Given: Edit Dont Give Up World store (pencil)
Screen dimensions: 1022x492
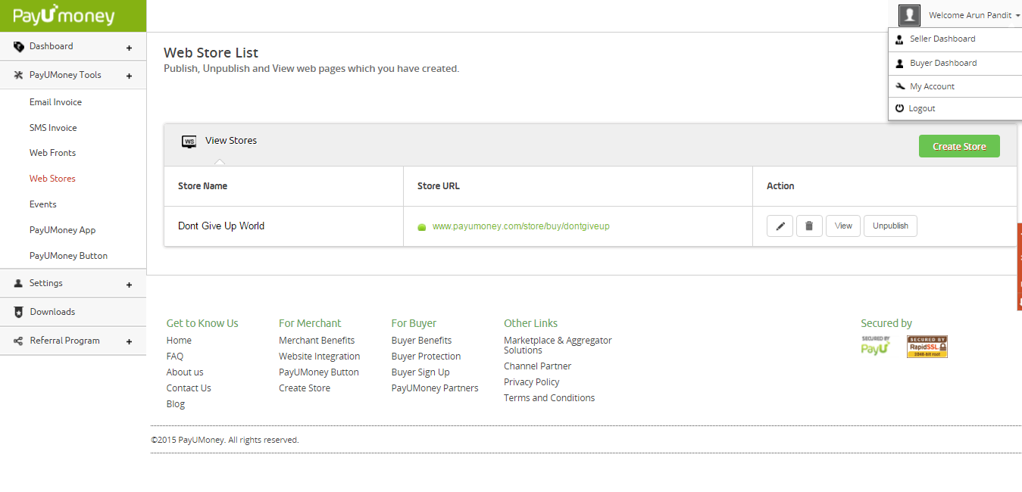Looking at the screenshot, I should [780, 226].
